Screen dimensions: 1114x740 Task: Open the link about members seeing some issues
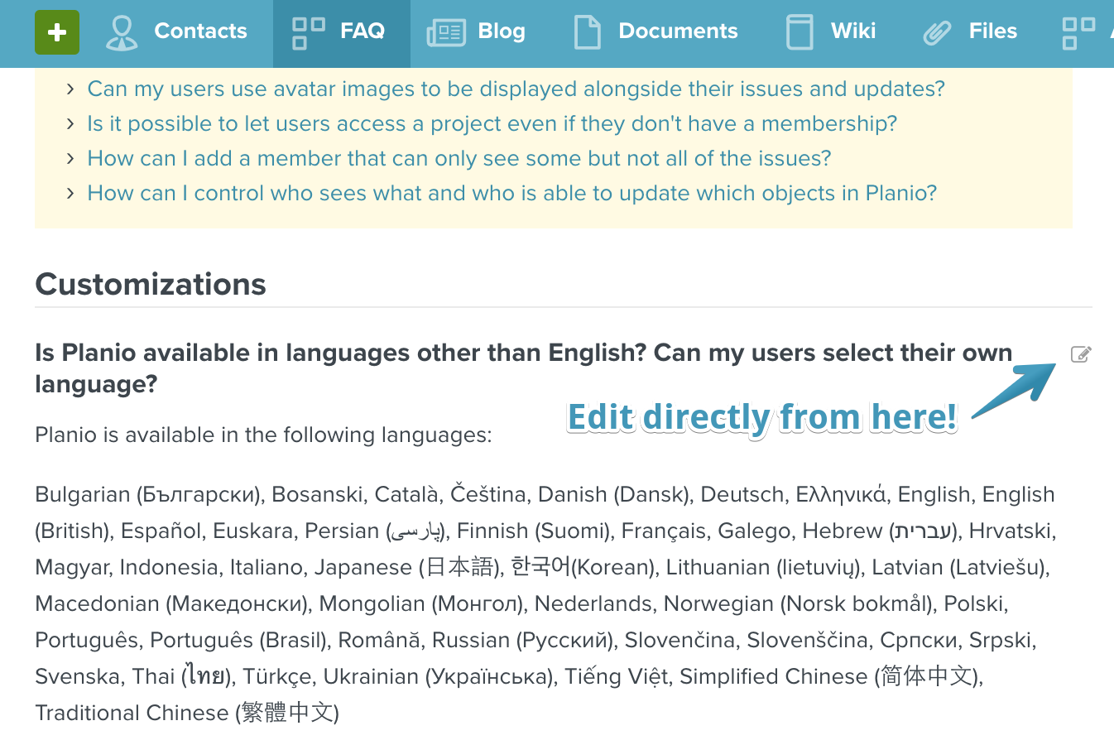(459, 158)
